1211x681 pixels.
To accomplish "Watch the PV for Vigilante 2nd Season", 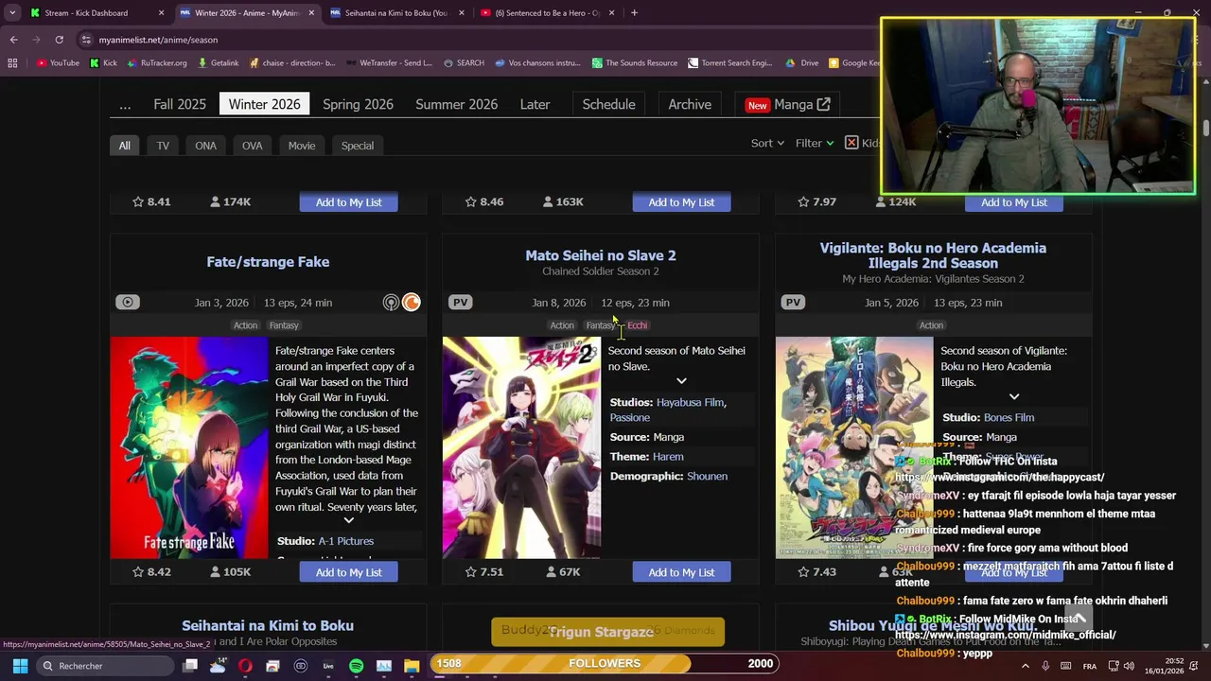I will 793,303.
